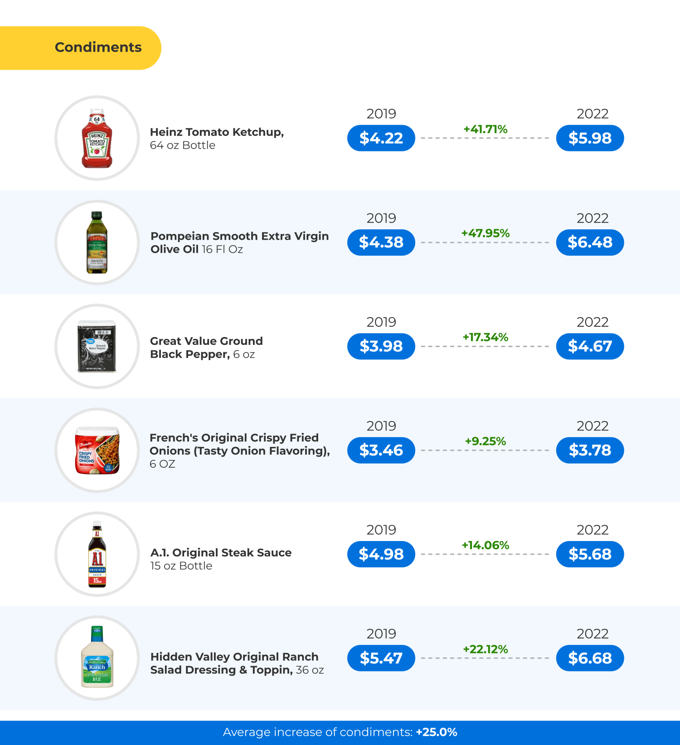The image size is (680, 745).
Task: Select the $6.48 olive oil 2022 price
Action: click(x=590, y=242)
